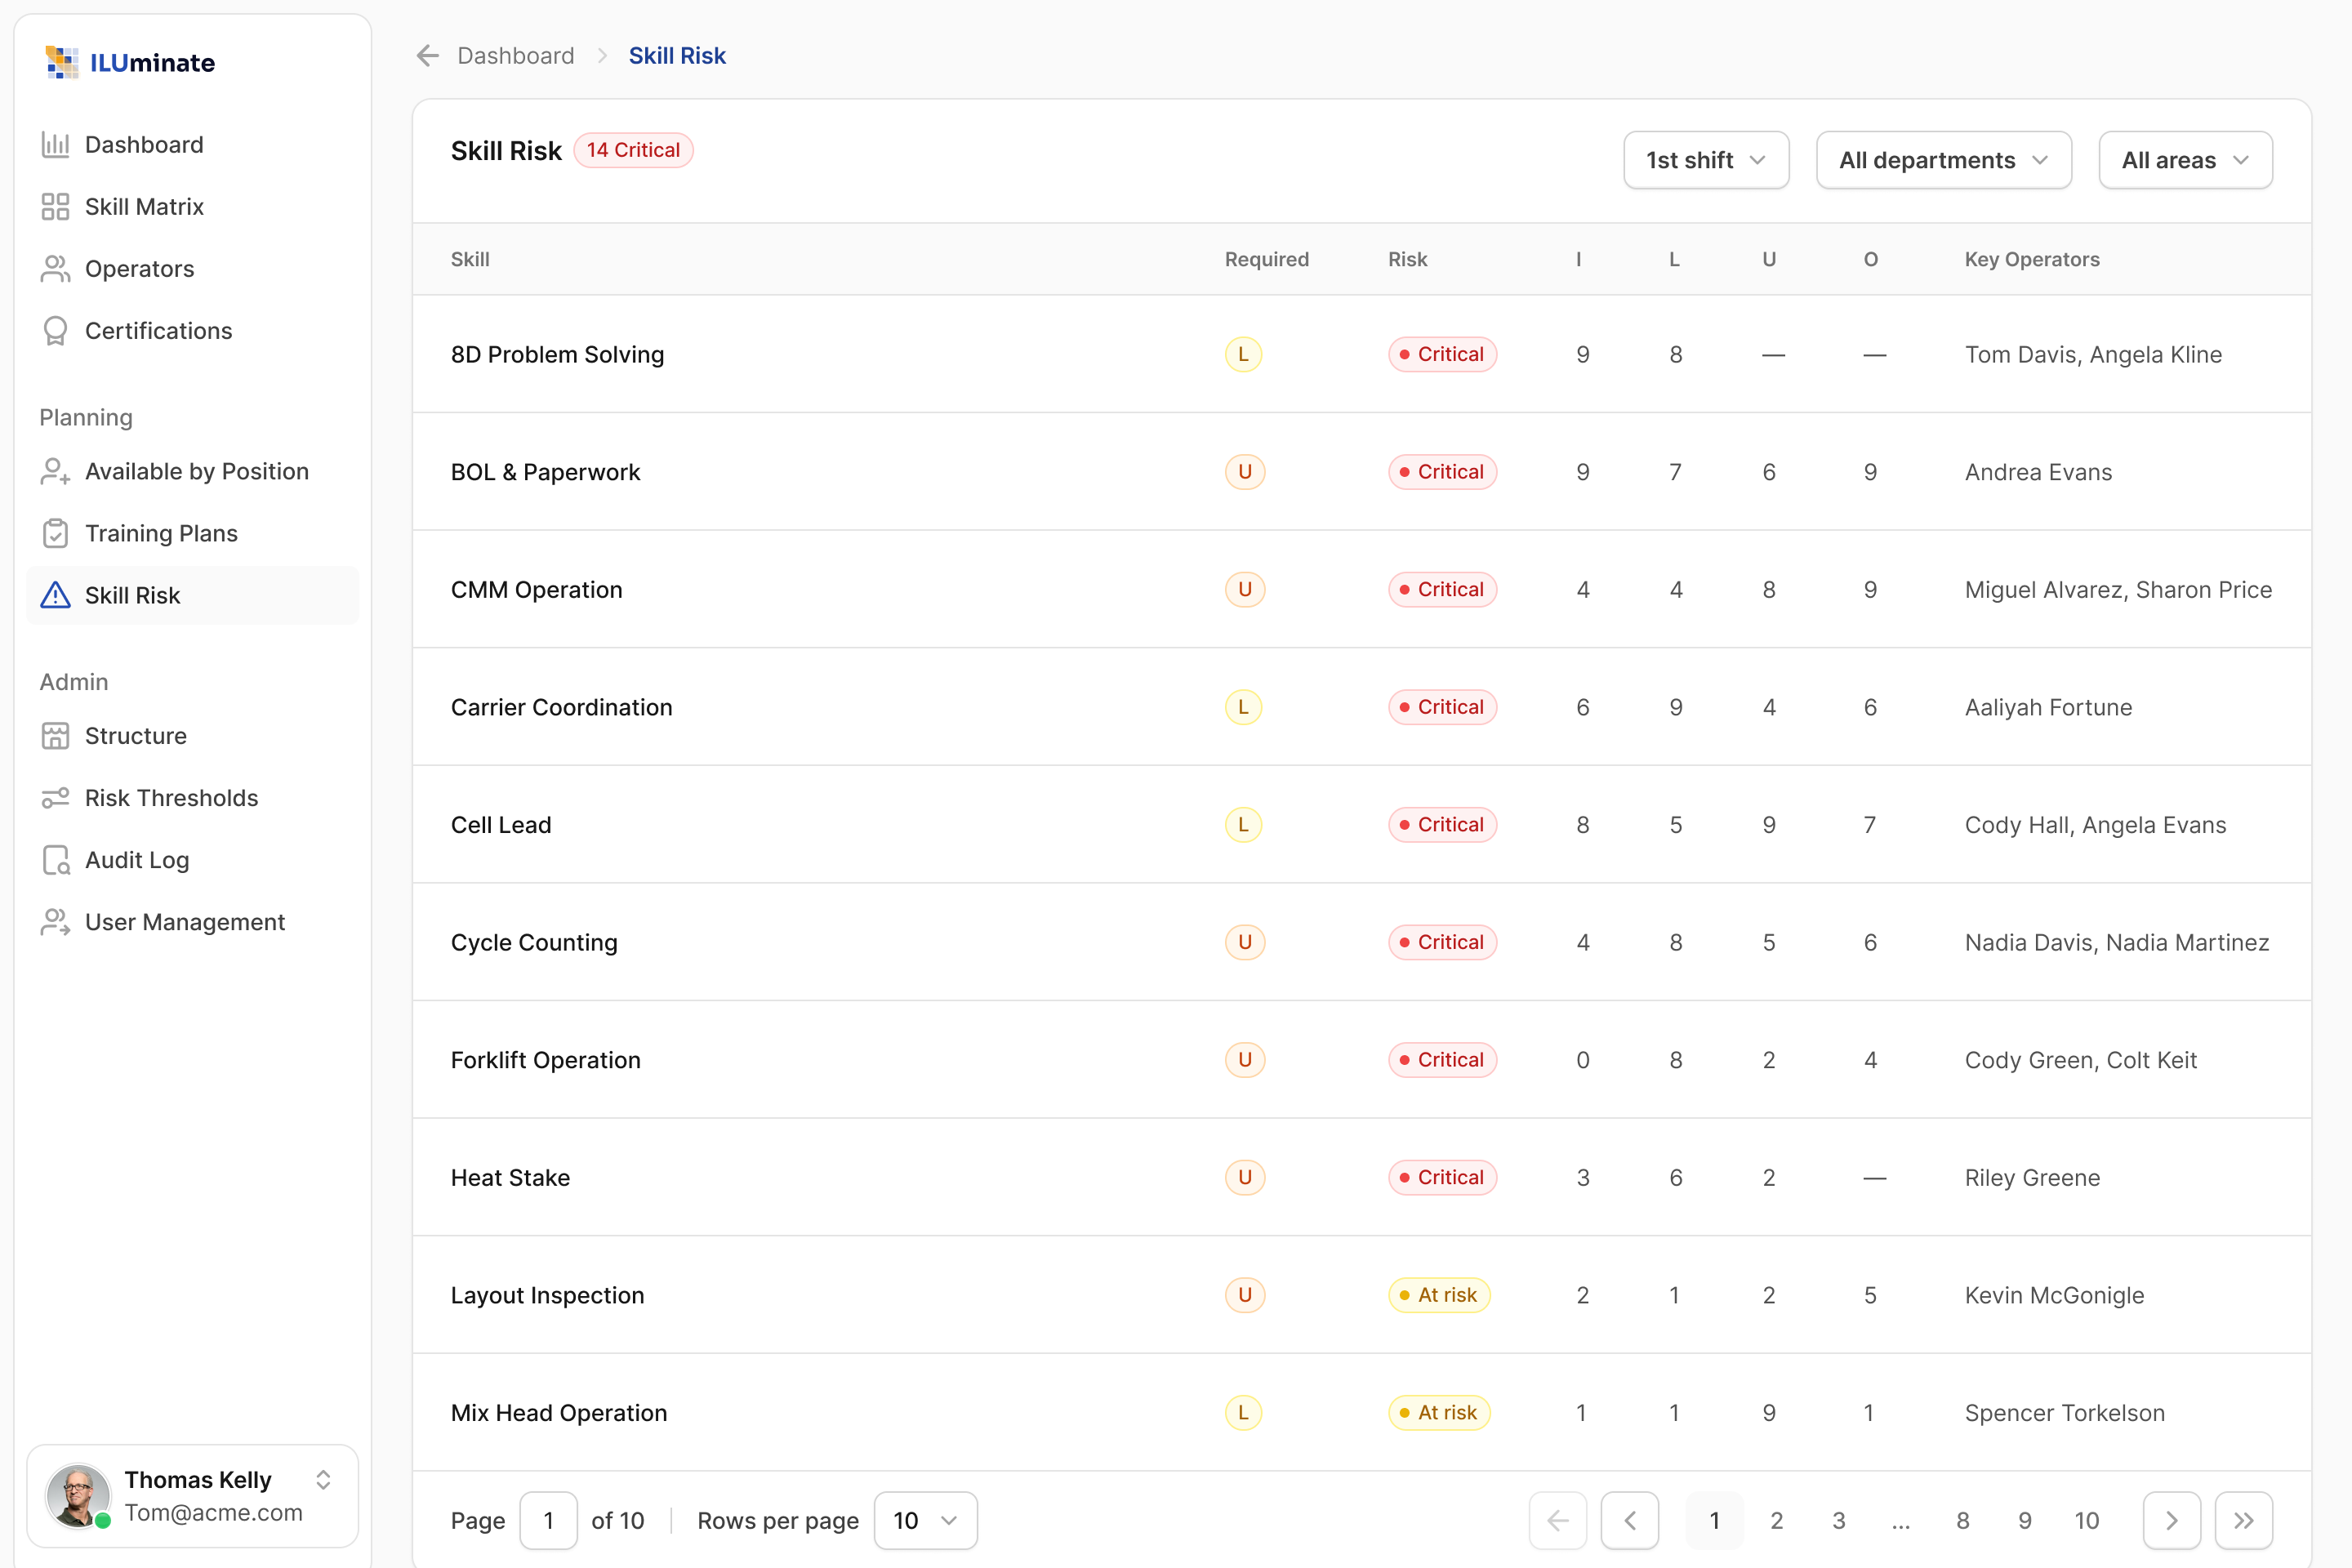Go to page 3 in pagination
Viewport: 2352px width, 1568px height.
tap(1838, 1521)
